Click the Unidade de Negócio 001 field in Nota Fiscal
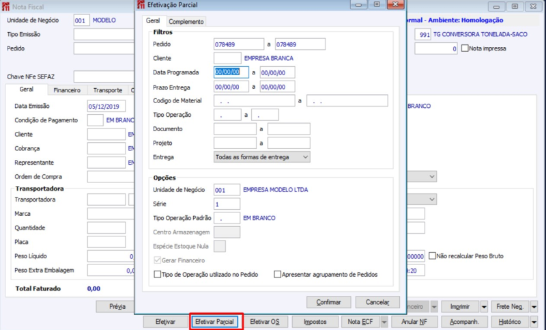This screenshot has height=330, width=546. [81, 20]
